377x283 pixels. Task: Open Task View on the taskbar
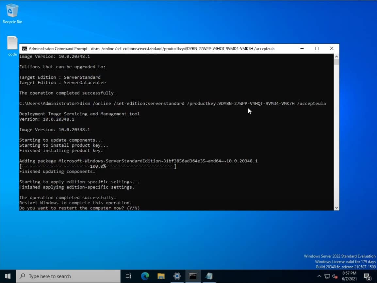click(x=128, y=276)
